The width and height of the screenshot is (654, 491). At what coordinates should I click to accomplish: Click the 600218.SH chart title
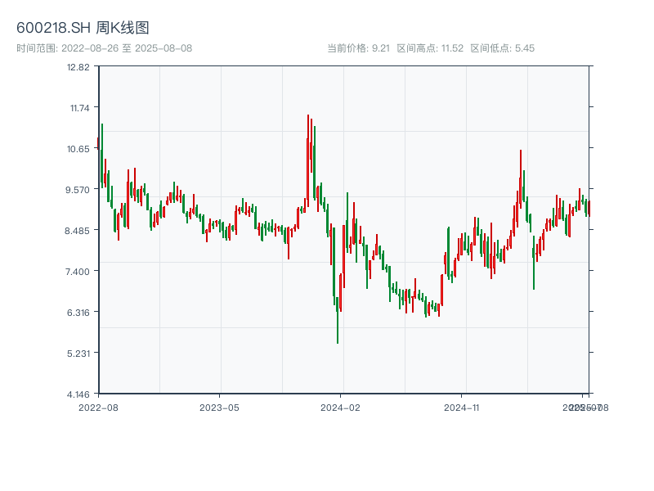click(83, 29)
